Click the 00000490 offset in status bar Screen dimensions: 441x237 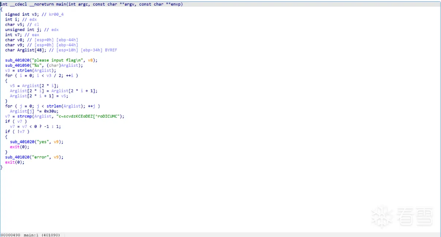11,235
